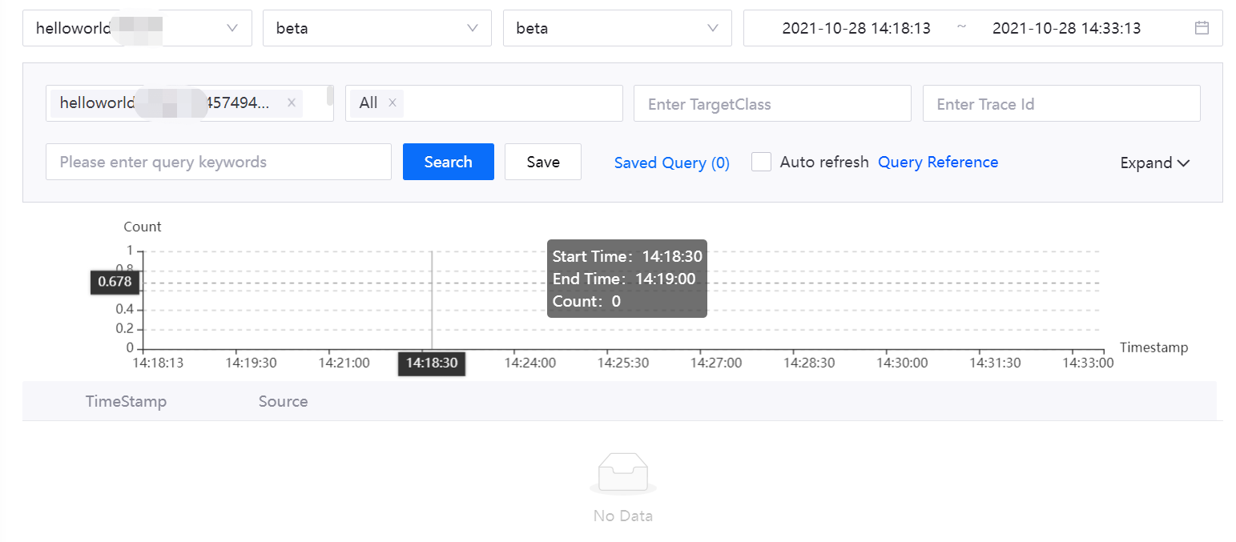The image size is (1236, 542).
Task: Select the start time 2021-10-28 14:18:13
Action: point(856,28)
